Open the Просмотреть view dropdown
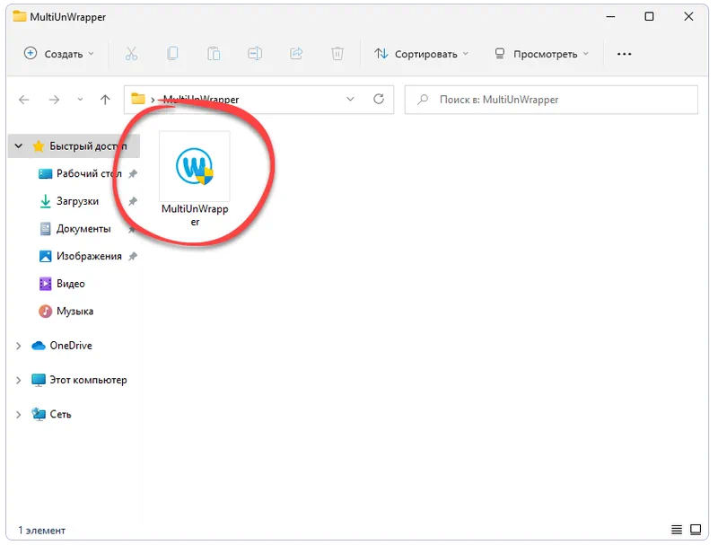The image size is (718, 545). (x=542, y=54)
